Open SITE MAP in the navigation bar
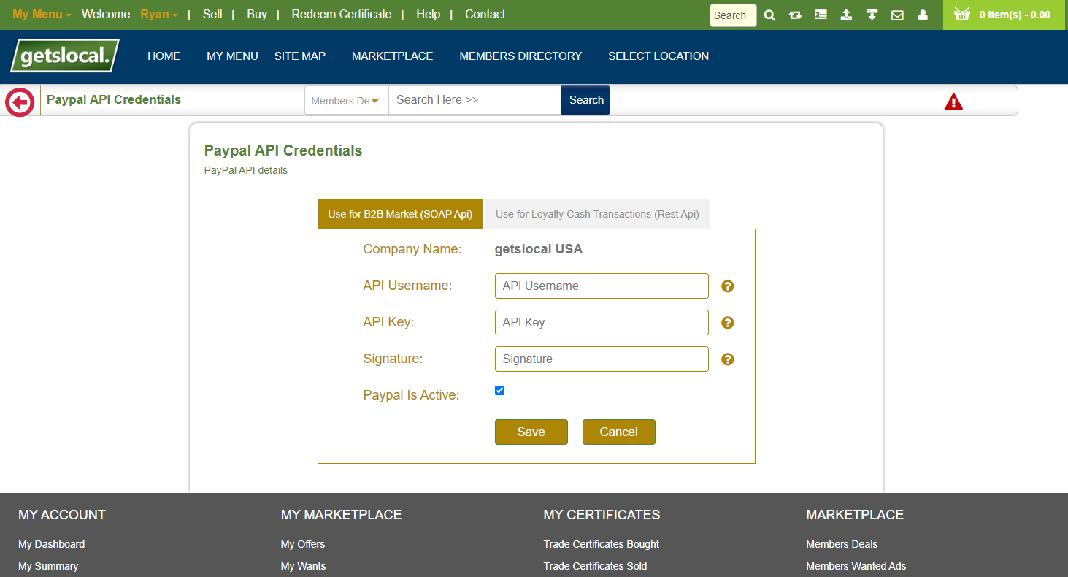 click(x=300, y=56)
